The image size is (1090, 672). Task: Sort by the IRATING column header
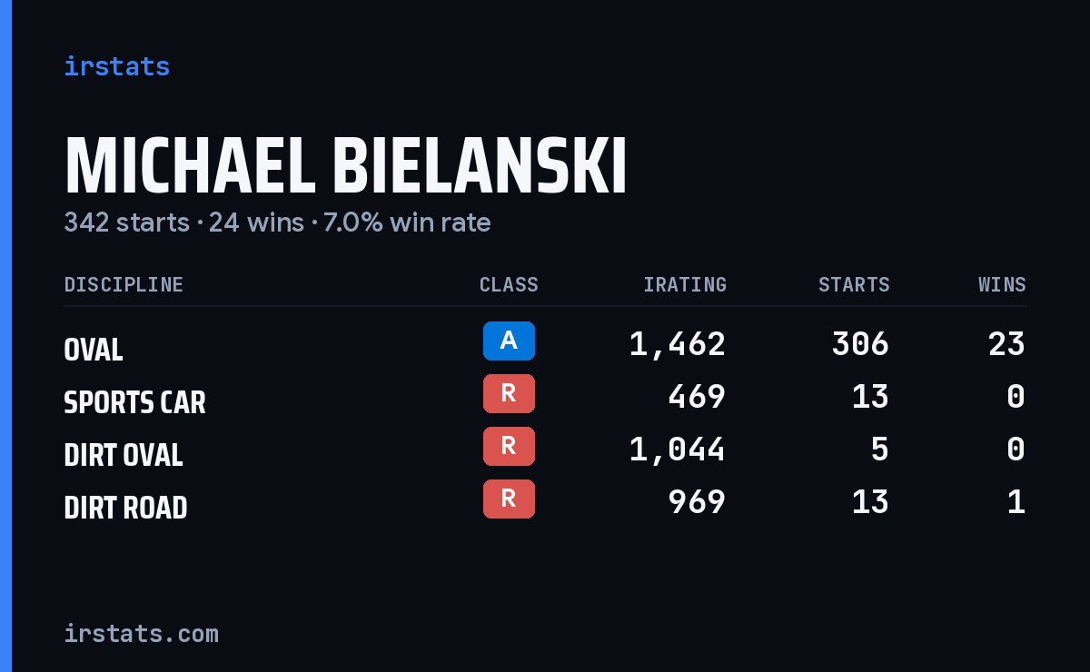[685, 285]
